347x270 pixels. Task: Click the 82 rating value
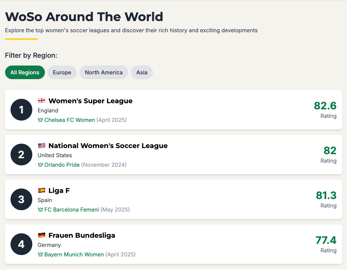pos(330,150)
